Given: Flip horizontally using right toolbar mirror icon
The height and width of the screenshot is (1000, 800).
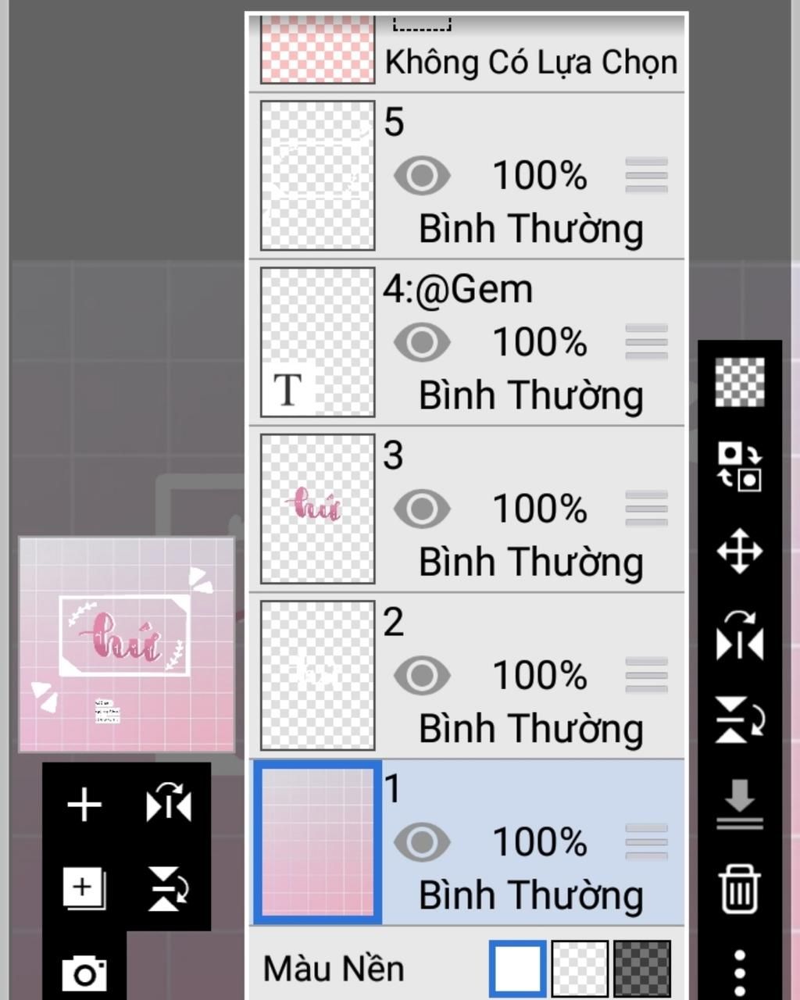Looking at the screenshot, I should [740, 635].
